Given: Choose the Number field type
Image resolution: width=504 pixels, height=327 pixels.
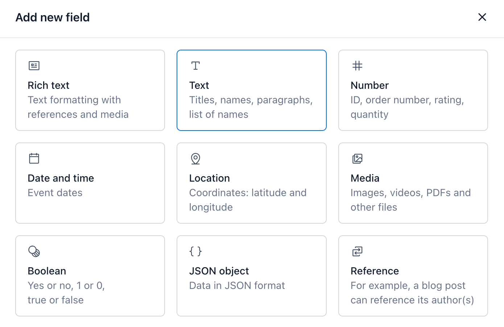Looking at the screenshot, I should (413, 90).
